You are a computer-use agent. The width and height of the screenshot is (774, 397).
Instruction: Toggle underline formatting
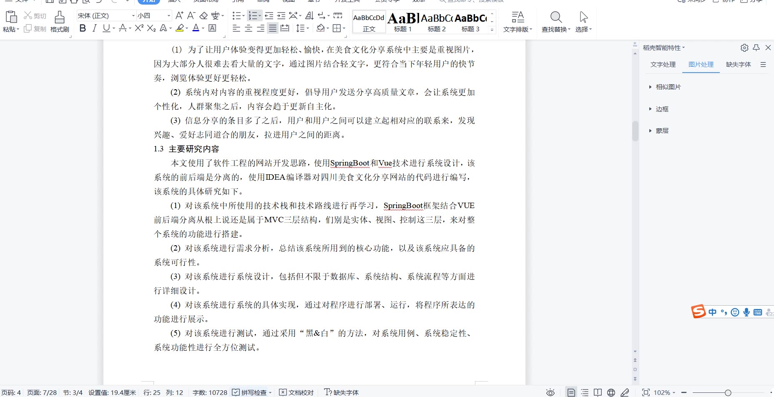(x=106, y=28)
